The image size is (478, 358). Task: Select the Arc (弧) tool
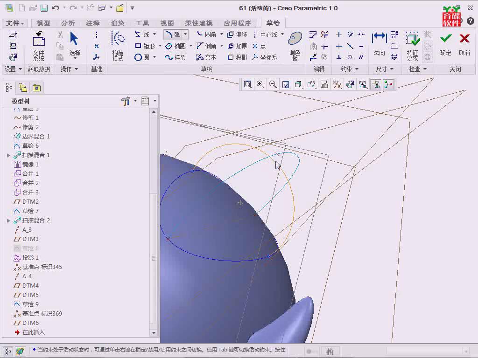pos(173,34)
